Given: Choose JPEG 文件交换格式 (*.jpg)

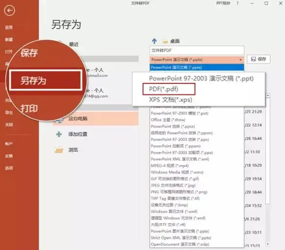Looking at the screenshot, I should pos(173,185).
